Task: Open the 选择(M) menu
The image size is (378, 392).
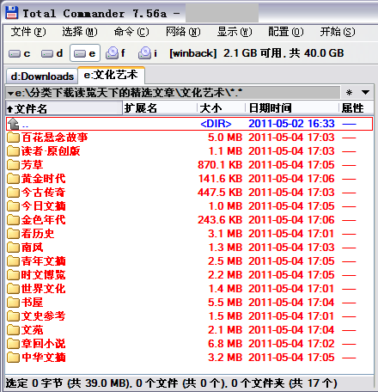Action: 80,32
